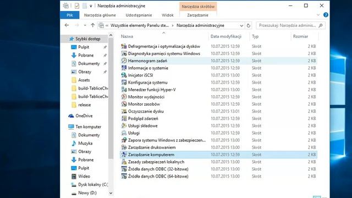The height and width of the screenshot is (198, 352).
Task: Select Diagnostyka pamięci systemu Windows icon
Action: tap(124, 53)
